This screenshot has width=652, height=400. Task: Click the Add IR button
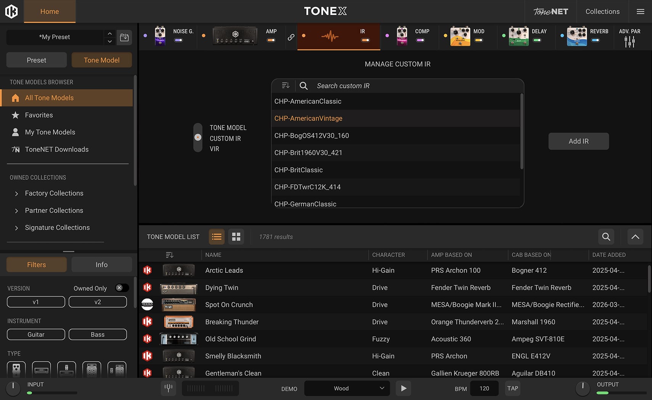click(578, 141)
